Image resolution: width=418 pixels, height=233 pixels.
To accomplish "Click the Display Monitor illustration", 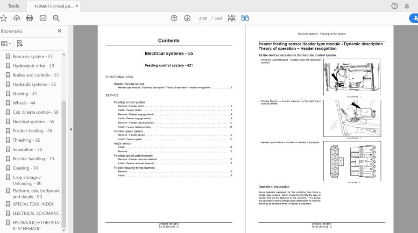I will pyautogui.click(x=352, y=118).
